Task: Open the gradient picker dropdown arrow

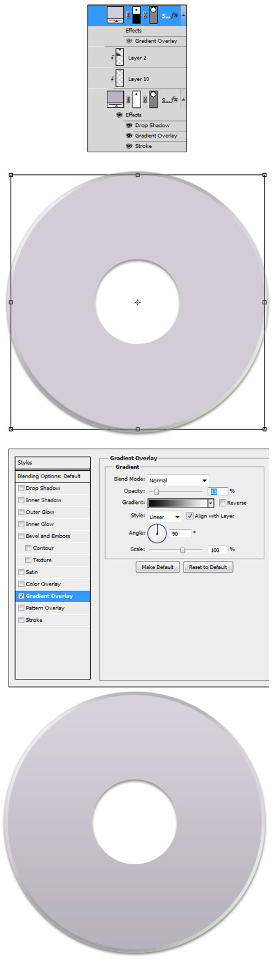Action: point(211,503)
